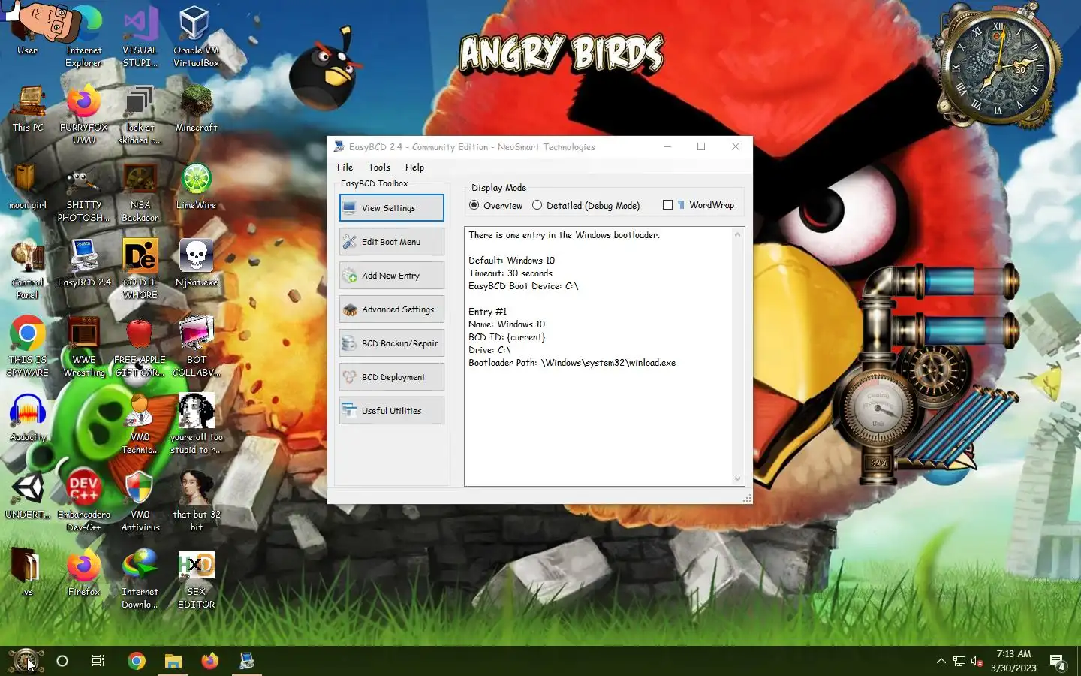
Task: Select the Oracle VM VirtualBox icon
Action: pos(196,36)
